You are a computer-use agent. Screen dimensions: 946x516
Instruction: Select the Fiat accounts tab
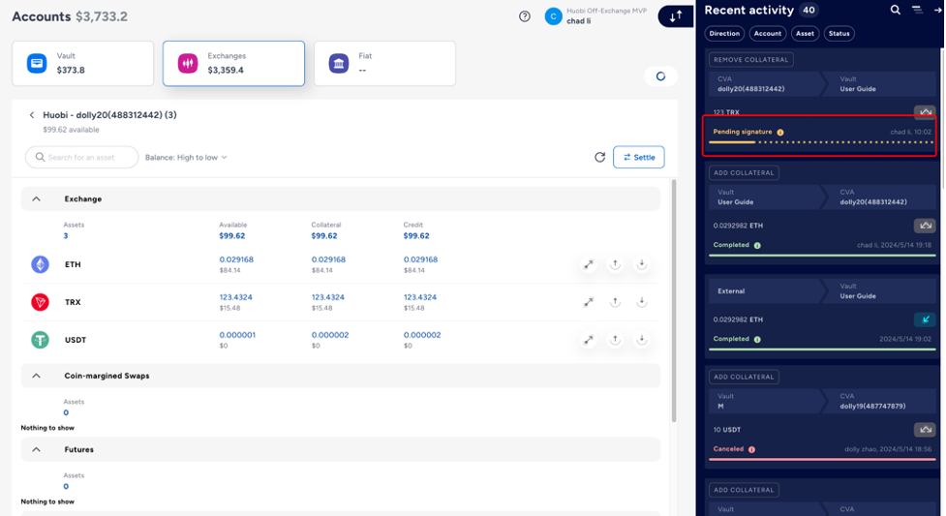[384, 63]
